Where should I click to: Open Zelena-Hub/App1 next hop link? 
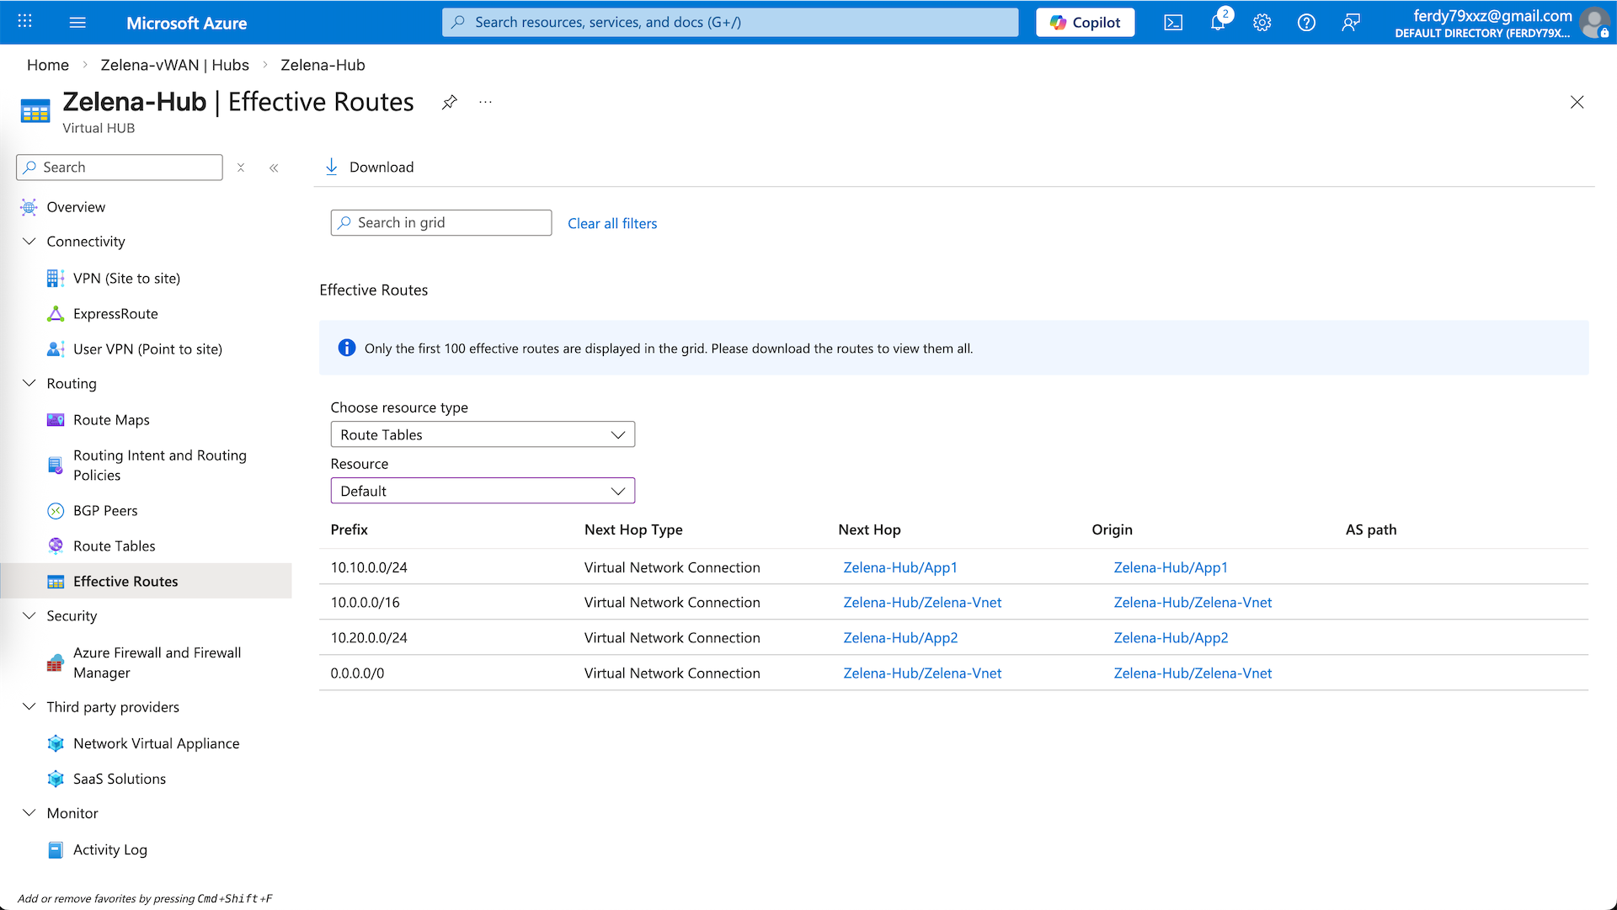click(x=900, y=567)
